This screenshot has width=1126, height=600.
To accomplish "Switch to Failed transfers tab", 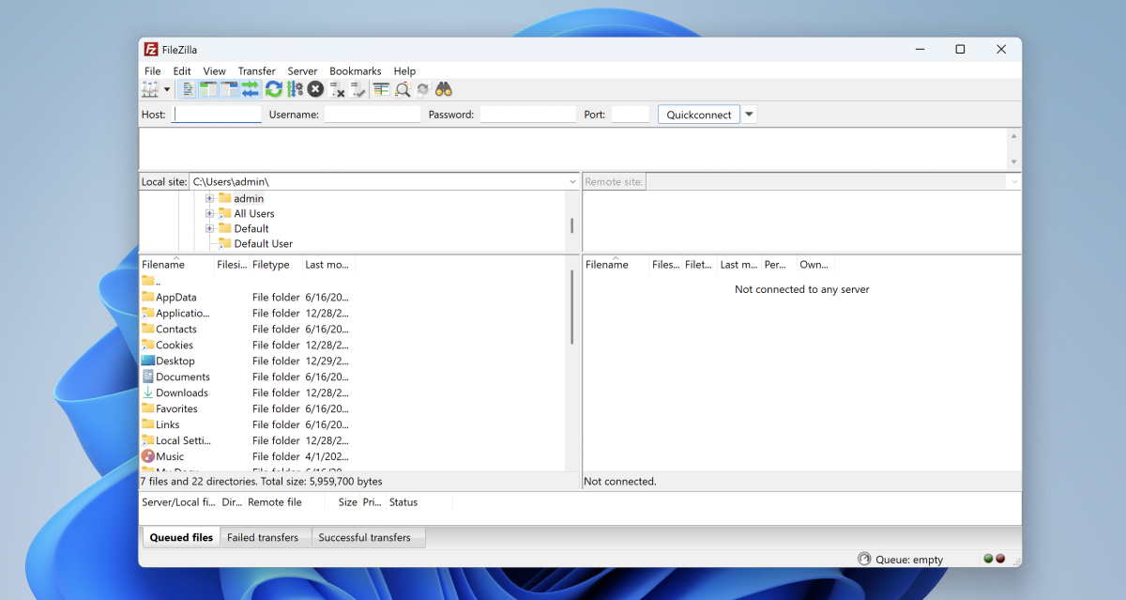I will pyautogui.click(x=263, y=538).
